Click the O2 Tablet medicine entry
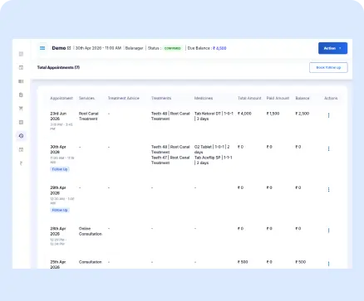Image resolution: width=364 pixels, height=301 pixels. click(x=212, y=149)
